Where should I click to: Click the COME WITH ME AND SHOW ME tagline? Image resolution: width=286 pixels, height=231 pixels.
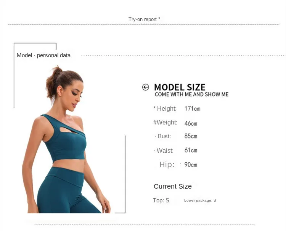[191, 94]
